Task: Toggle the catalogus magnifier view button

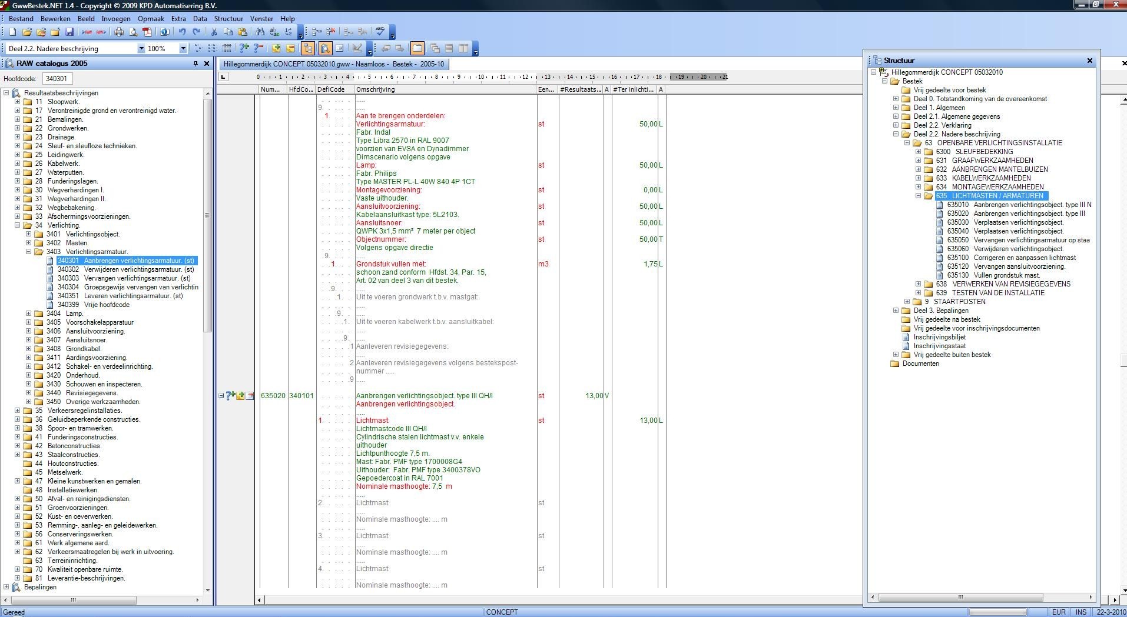Action: (325, 48)
